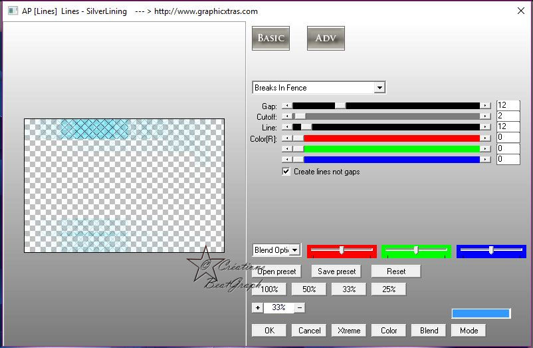This screenshot has width=533, height=348.
Task: Click the Cutoff slider left arrow
Action: (287, 116)
